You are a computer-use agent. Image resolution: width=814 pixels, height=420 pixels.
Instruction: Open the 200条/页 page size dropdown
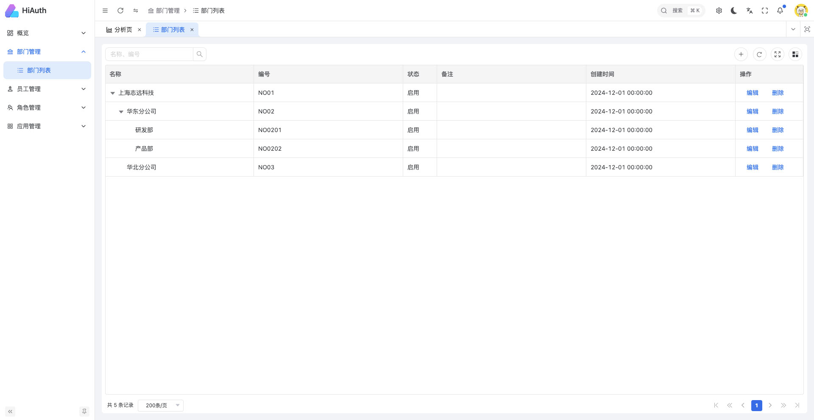point(161,405)
